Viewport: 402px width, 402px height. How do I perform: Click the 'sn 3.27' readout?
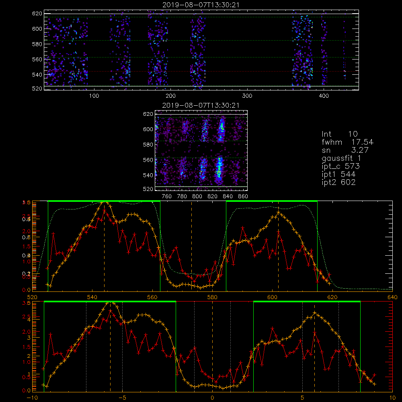pos(345,150)
